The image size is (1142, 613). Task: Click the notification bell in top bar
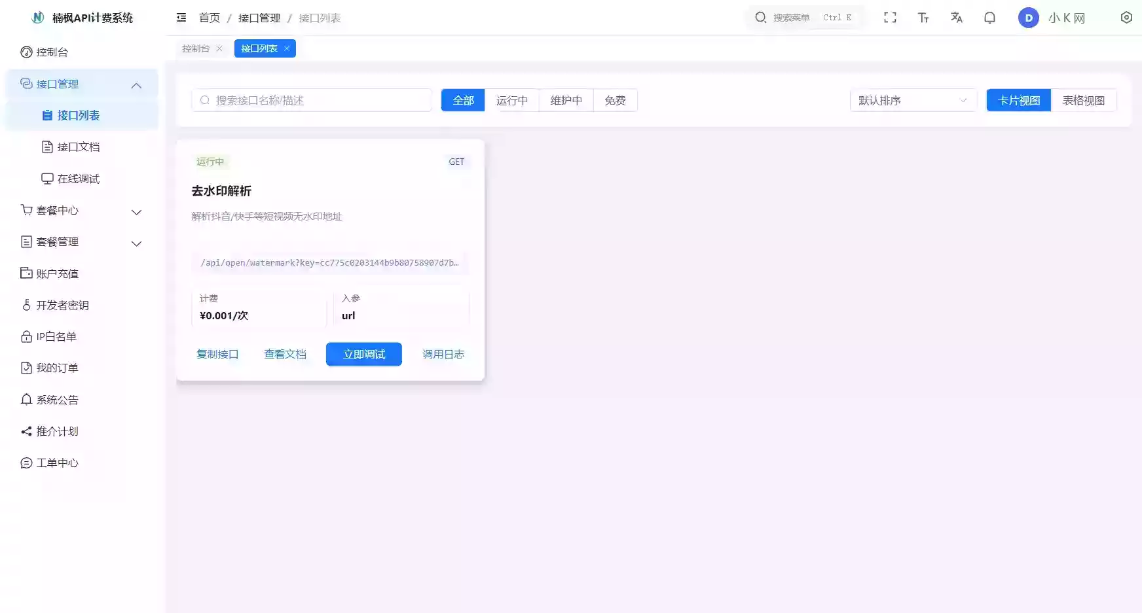click(989, 18)
